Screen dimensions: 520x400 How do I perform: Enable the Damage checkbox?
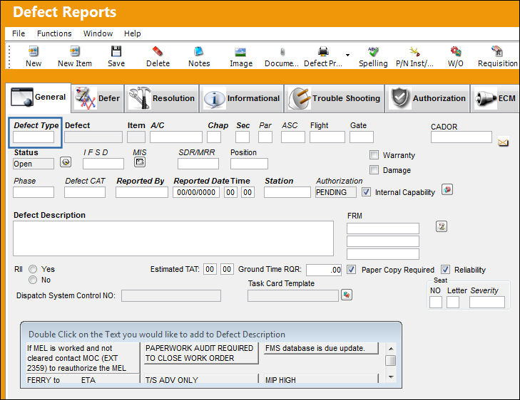tap(374, 169)
